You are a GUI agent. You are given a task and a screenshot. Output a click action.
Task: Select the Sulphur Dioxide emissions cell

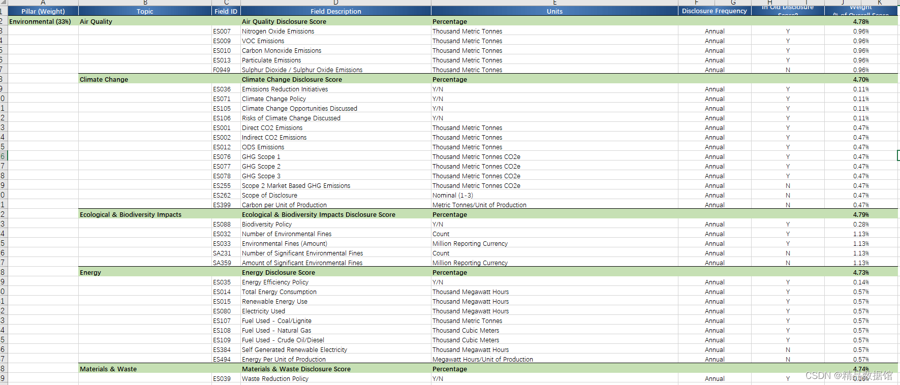pyautogui.click(x=336, y=70)
